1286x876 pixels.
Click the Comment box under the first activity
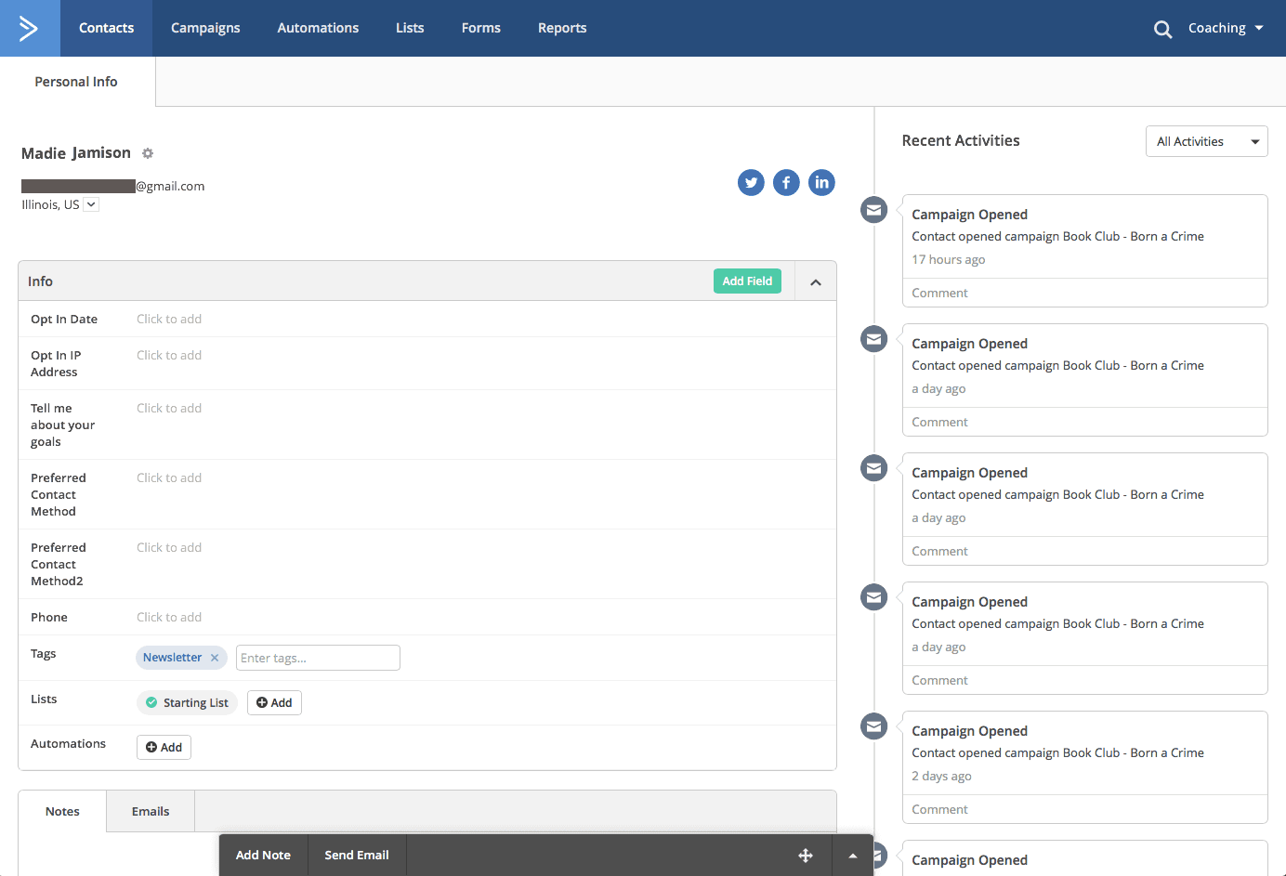(1084, 293)
